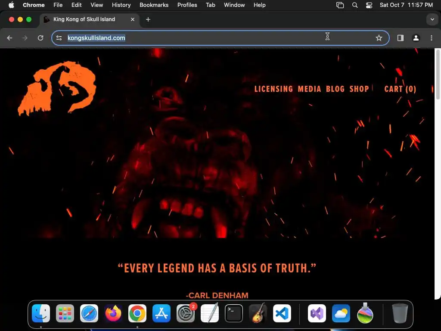441x331 pixels.
Task: Expand the tab search dropdown
Action: [x=432, y=19]
